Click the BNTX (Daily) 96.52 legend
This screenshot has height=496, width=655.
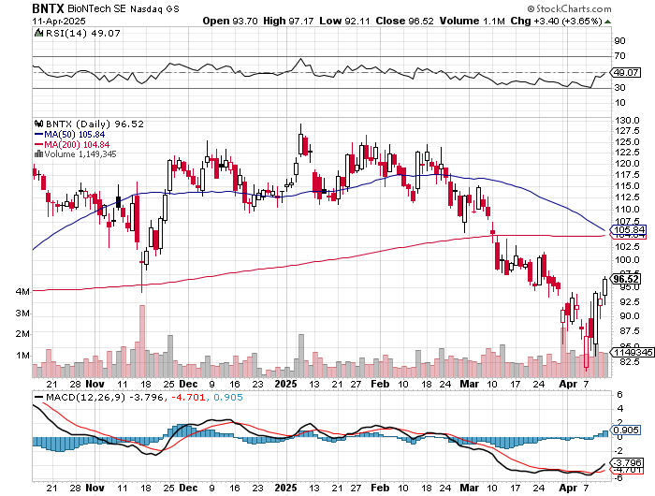95,124
